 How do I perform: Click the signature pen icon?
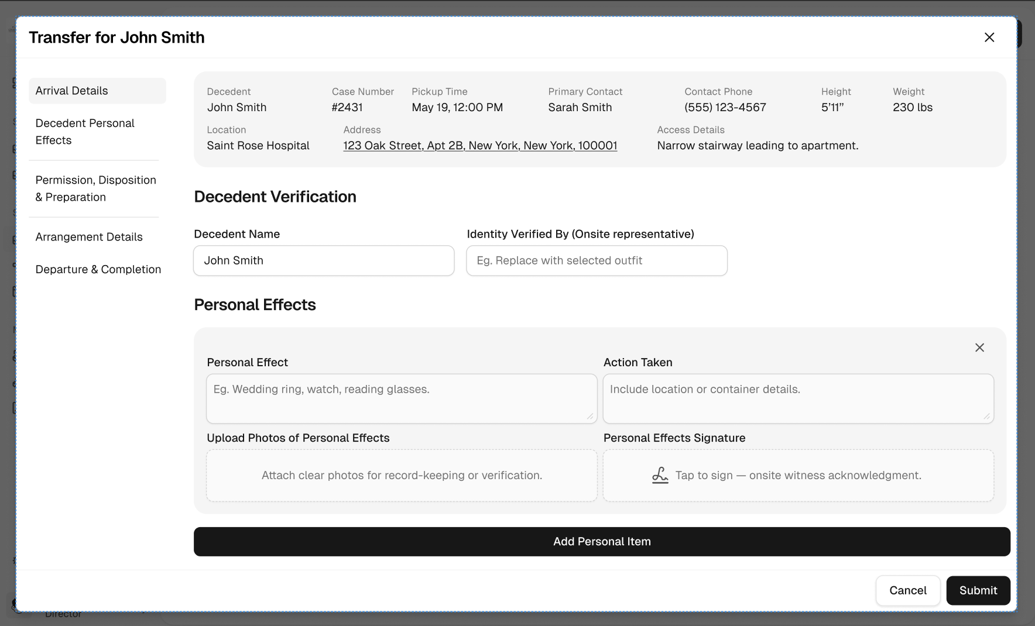660,475
